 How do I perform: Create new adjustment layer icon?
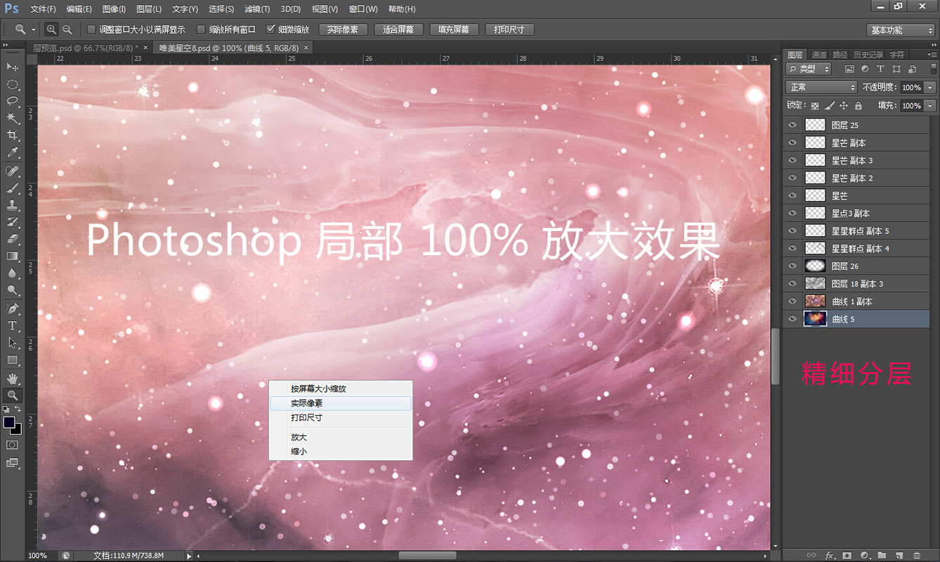click(865, 555)
